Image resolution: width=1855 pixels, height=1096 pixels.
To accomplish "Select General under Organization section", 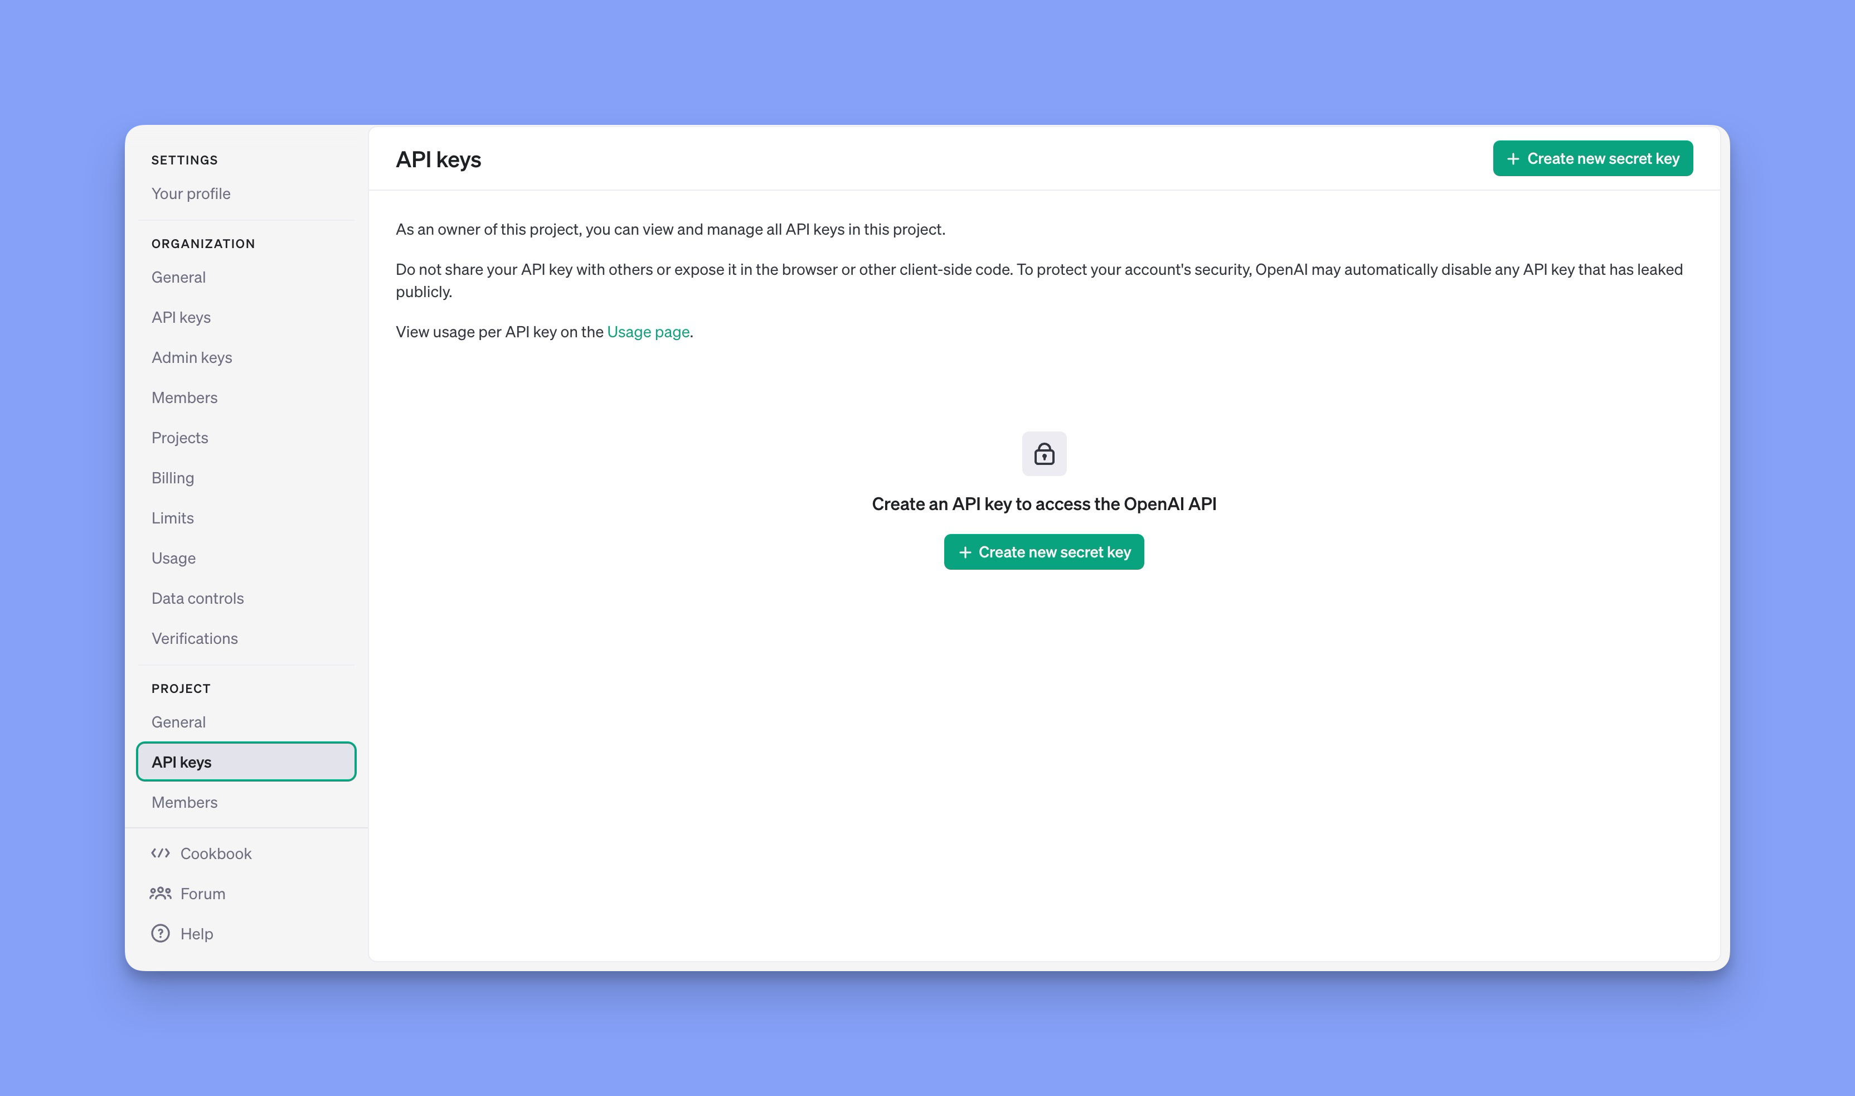I will [177, 277].
